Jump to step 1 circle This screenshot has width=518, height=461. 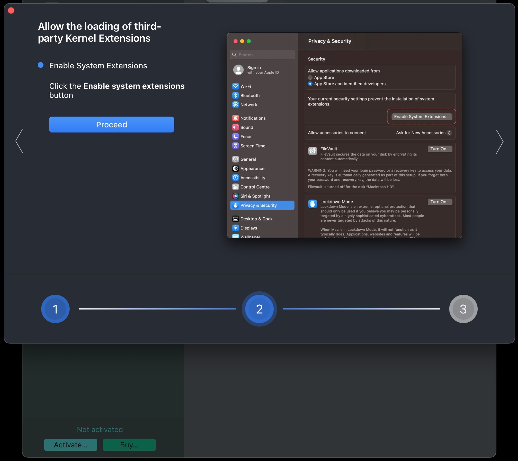pos(55,309)
